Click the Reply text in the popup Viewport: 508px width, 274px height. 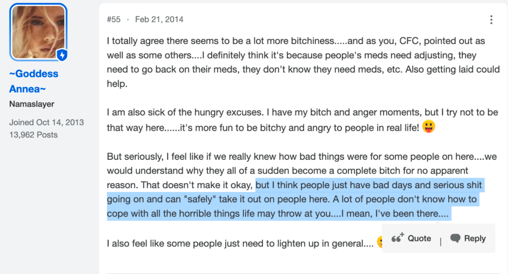pyautogui.click(x=474, y=238)
